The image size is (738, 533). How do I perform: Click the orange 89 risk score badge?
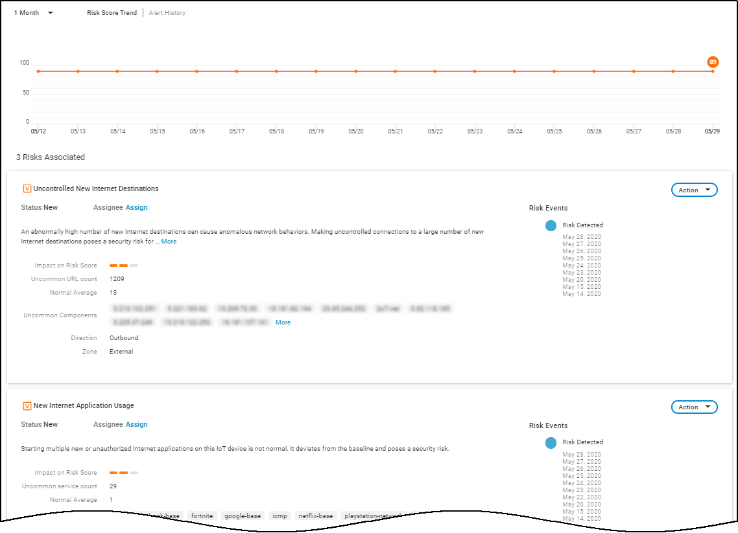(713, 62)
